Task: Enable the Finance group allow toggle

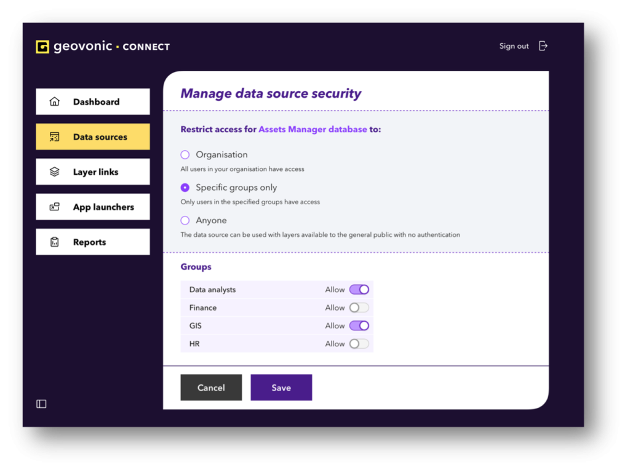Action: point(359,308)
